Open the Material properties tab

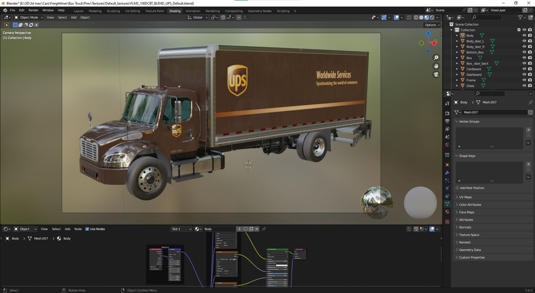point(447,212)
